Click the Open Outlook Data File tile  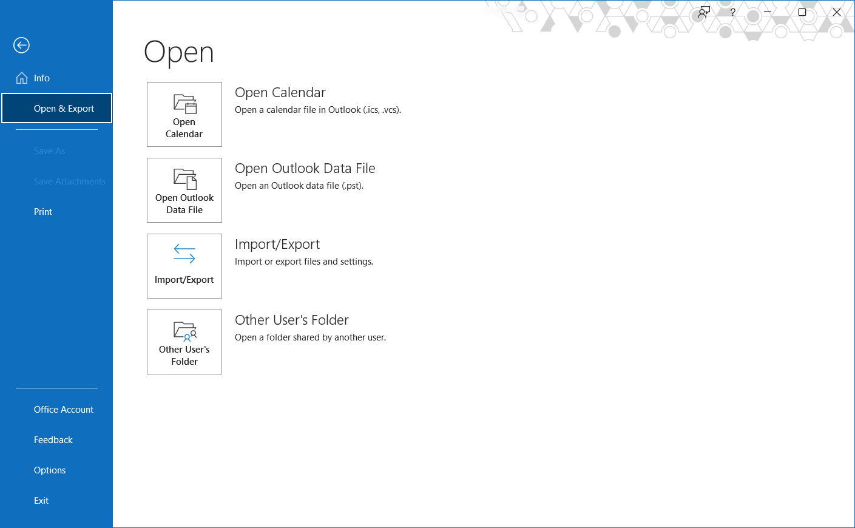(x=184, y=190)
